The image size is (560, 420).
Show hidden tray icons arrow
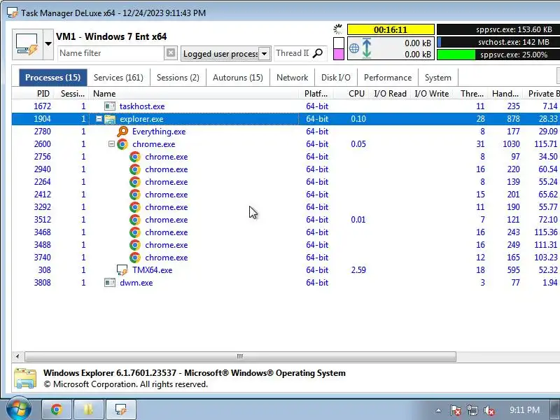coord(439,410)
